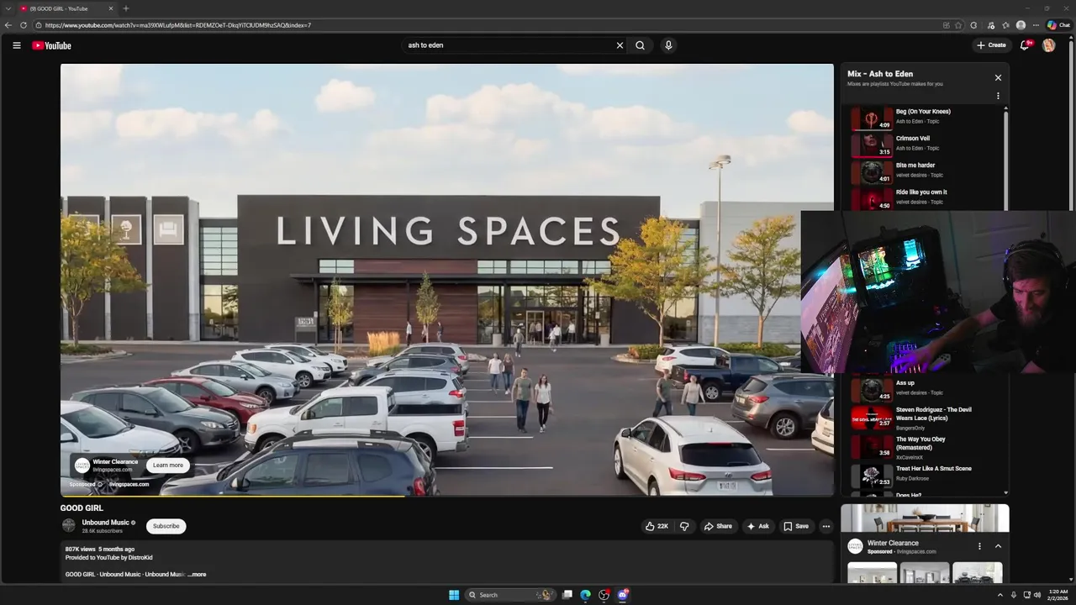Viewport: 1076px width, 605px height.
Task: Go to the YouTube home logo
Action: 51,45
